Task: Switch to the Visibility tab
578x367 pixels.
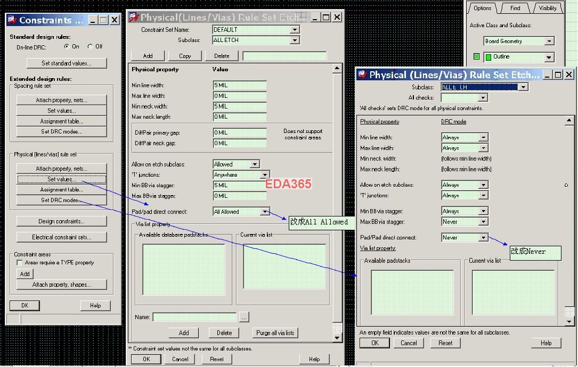Action: pyautogui.click(x=548, y=8)
